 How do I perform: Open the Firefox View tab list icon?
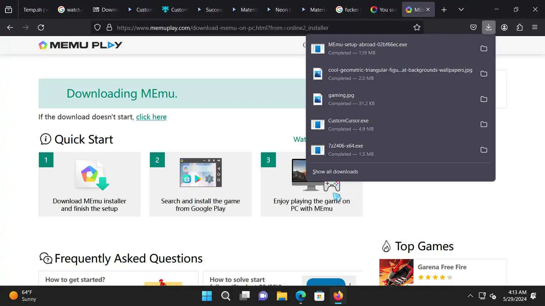[9, 10]
